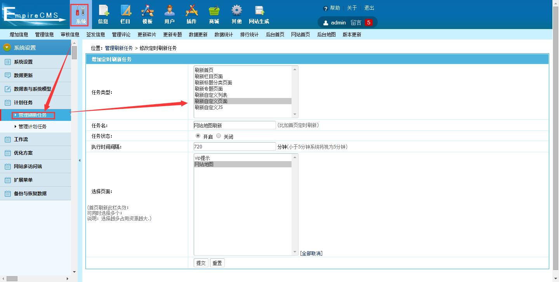Screen dimensions: 559x282
Task: Select the 模板 (Template) toolbar icon
Action: [148, 14]
